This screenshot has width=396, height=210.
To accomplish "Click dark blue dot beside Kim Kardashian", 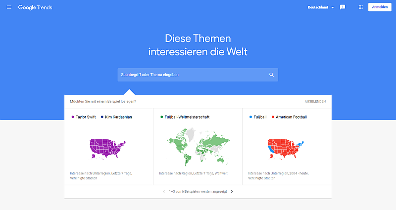I will pos(102,117).
